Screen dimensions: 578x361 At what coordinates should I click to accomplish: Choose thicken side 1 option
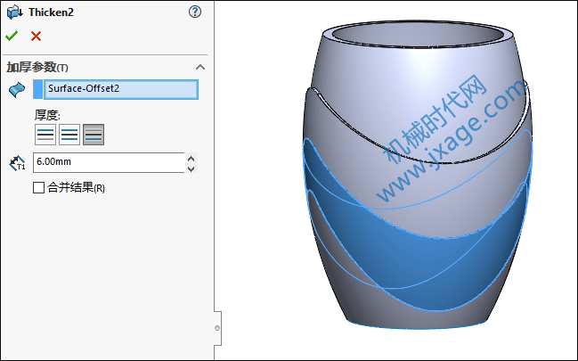tap(45, 135)
